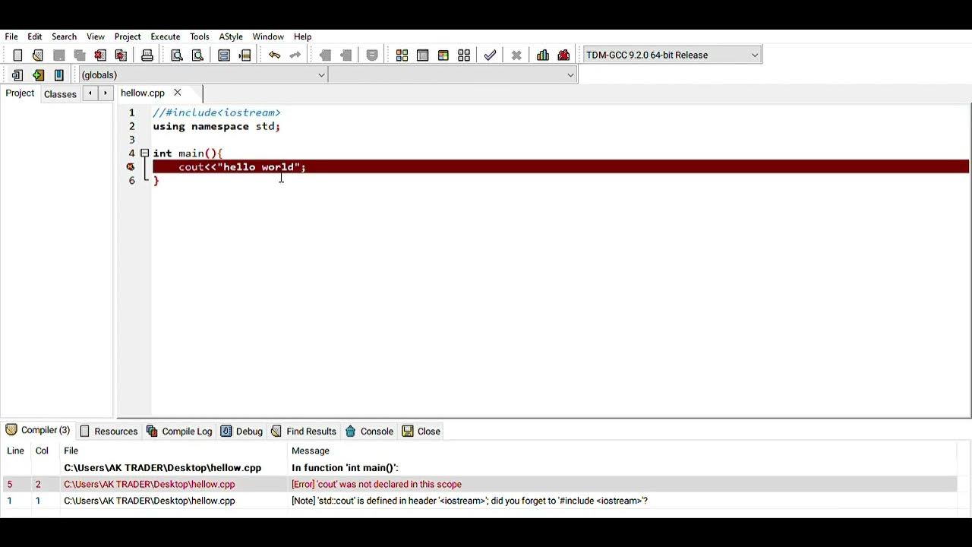This screenshot has width=972, height=547.
Task: Click the Go to function icon
Action: (224, 55)
